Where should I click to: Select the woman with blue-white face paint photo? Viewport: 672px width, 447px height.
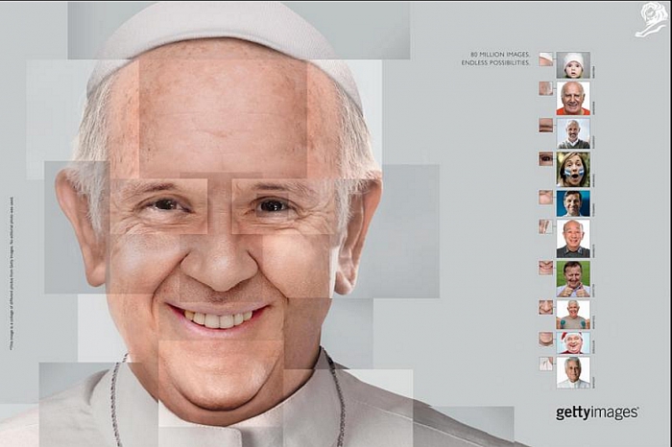point(573,169)
